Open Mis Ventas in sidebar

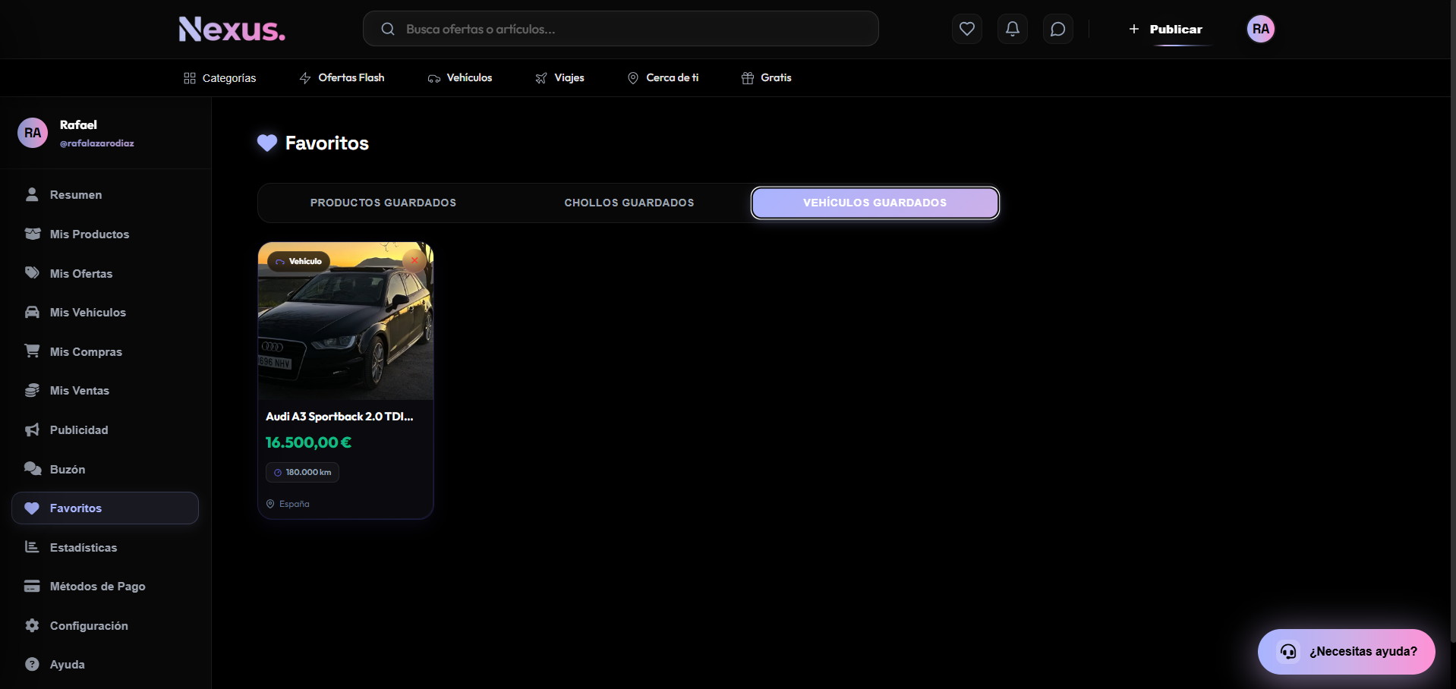pyautogui.click(x=105, y=391)
